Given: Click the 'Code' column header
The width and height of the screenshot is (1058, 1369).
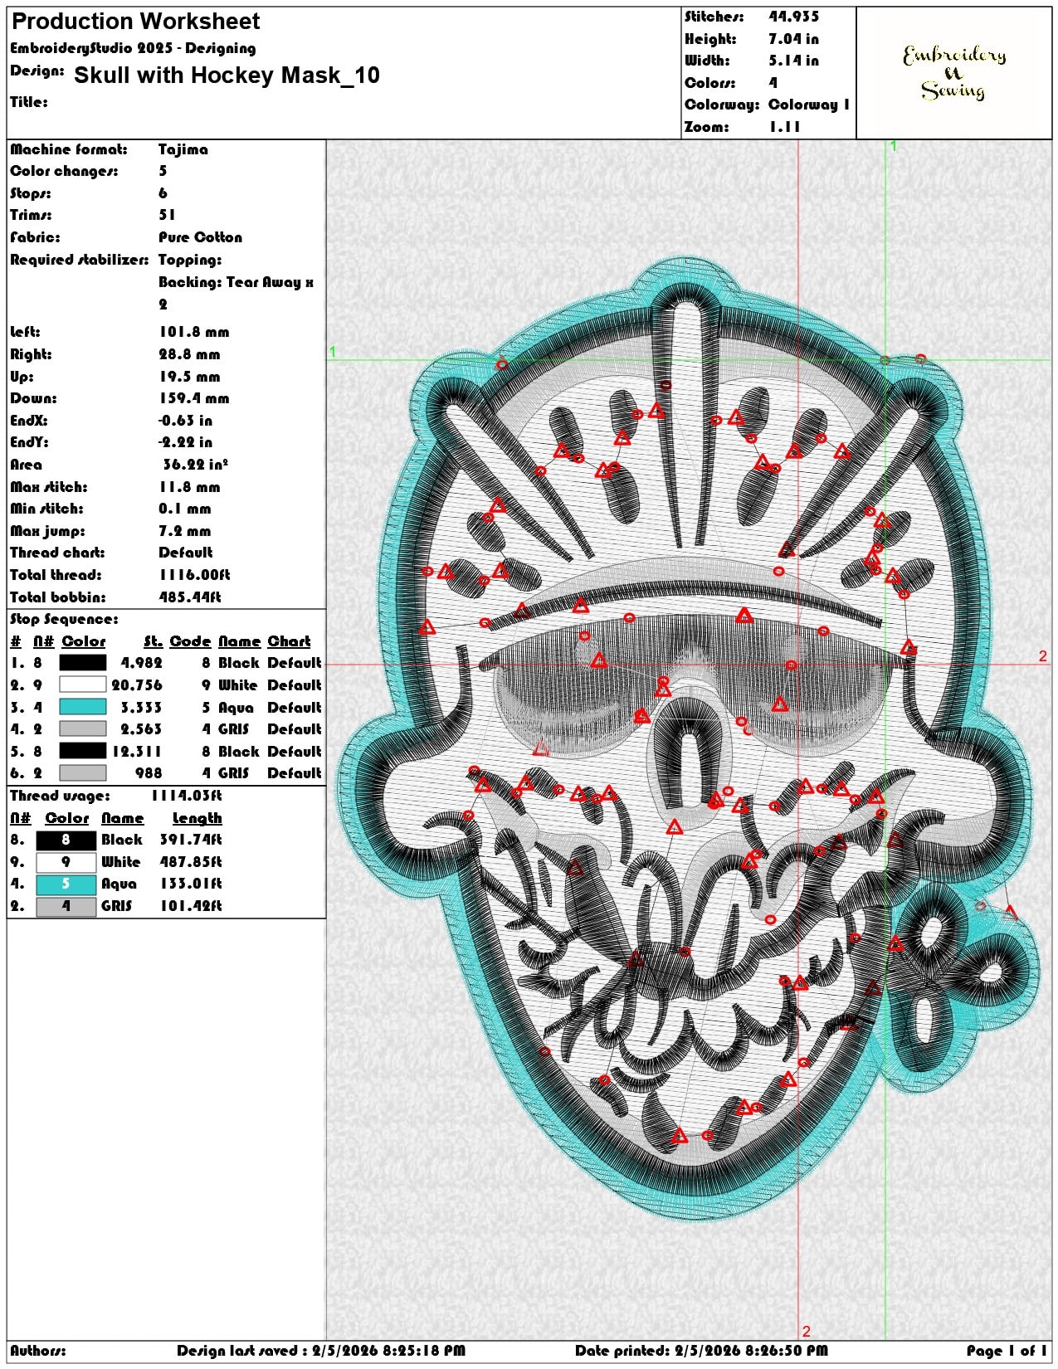Looking at the screenshot, I should click(191, 641).
